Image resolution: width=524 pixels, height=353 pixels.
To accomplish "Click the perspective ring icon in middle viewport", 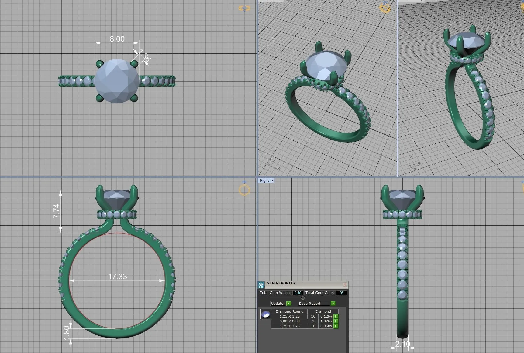I will pos(385,7).
